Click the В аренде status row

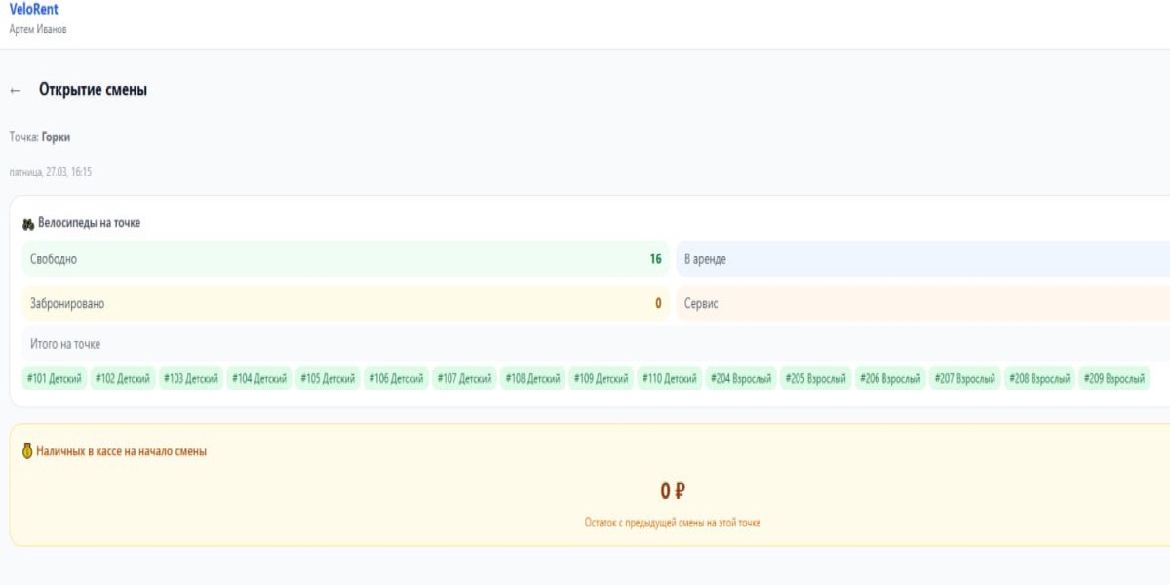(922, 259)
